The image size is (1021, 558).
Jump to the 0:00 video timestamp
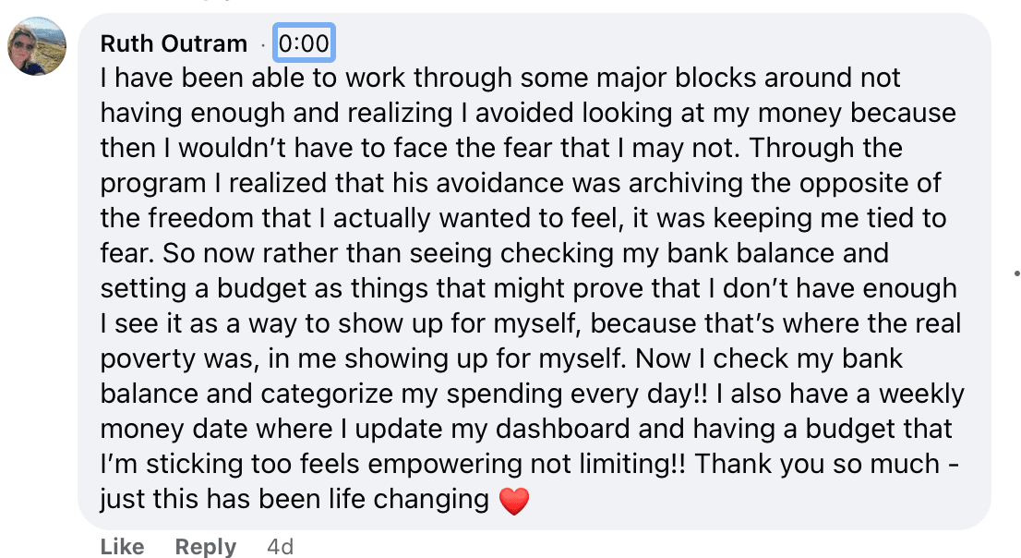pos(304,43)
